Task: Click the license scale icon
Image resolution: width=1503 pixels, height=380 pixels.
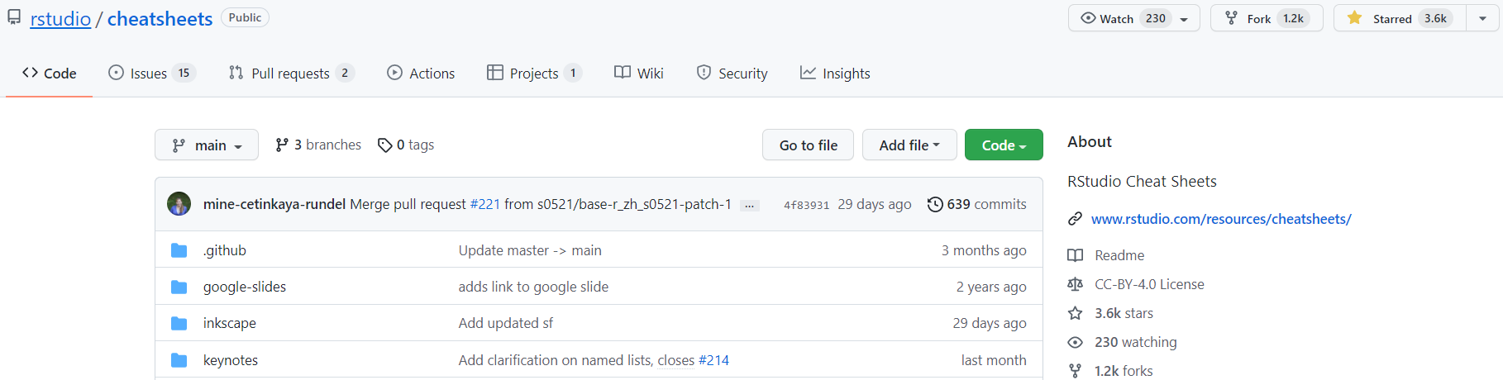Action: [x=1075, y=284]
